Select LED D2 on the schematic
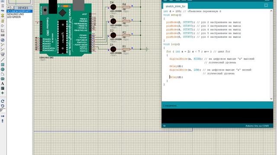 point(113,35)
